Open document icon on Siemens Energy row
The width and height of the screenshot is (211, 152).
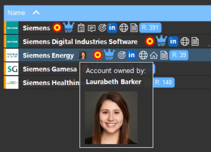coord(164,55)
